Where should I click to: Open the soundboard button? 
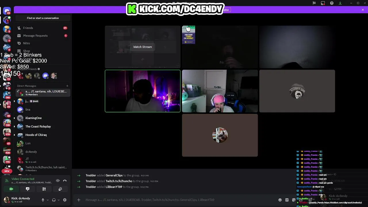click(60, 189)
